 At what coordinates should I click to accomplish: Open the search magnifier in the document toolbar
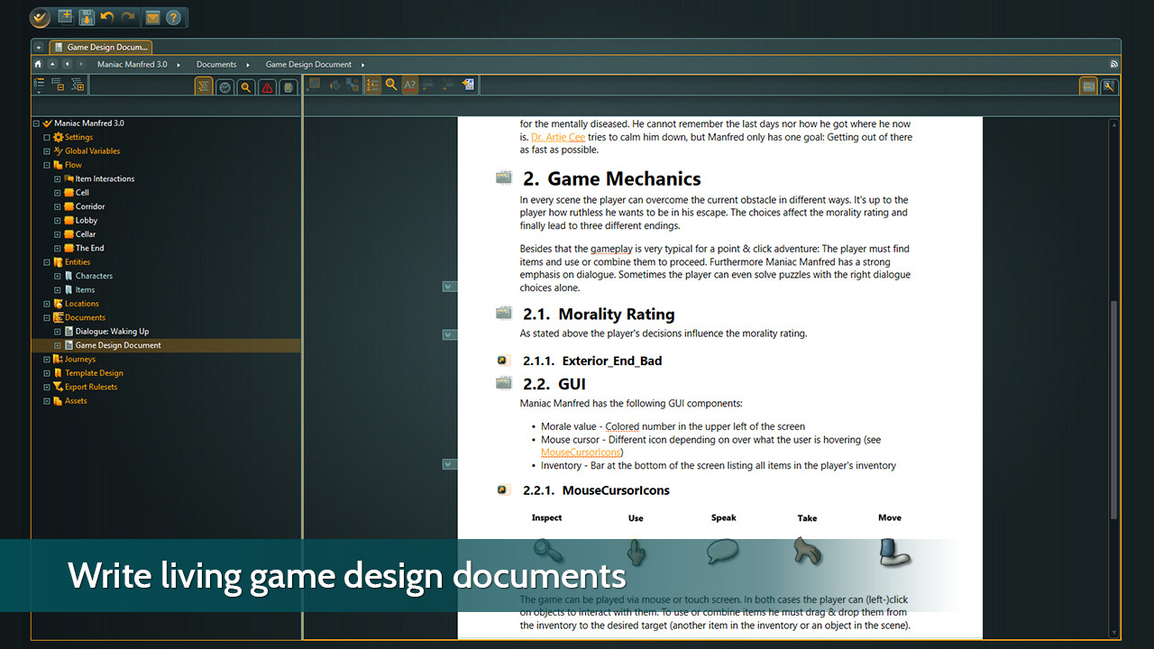point(389,85)
